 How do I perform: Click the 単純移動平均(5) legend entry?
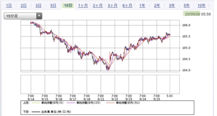tap(52, 103)
